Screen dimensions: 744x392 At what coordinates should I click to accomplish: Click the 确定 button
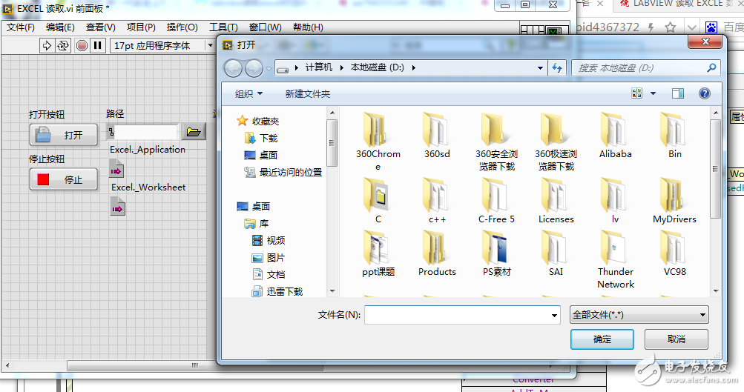click(602, 339)
